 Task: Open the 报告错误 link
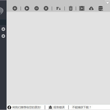(x=59, y=107)
